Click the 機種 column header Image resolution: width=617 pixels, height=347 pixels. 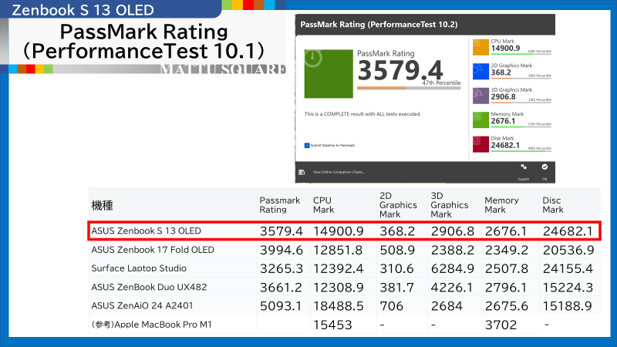pos(103,205)
